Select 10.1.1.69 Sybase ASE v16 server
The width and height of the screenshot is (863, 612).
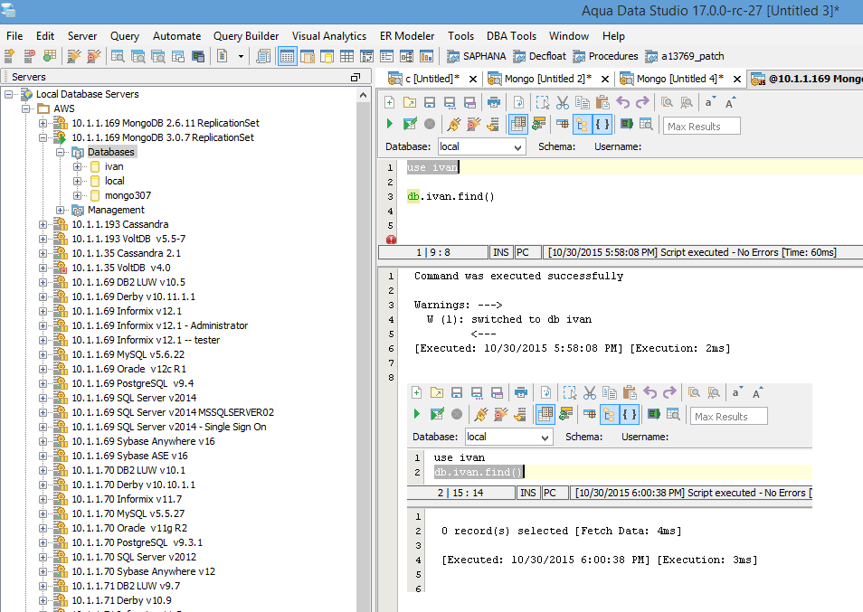(x=129, y=456)
